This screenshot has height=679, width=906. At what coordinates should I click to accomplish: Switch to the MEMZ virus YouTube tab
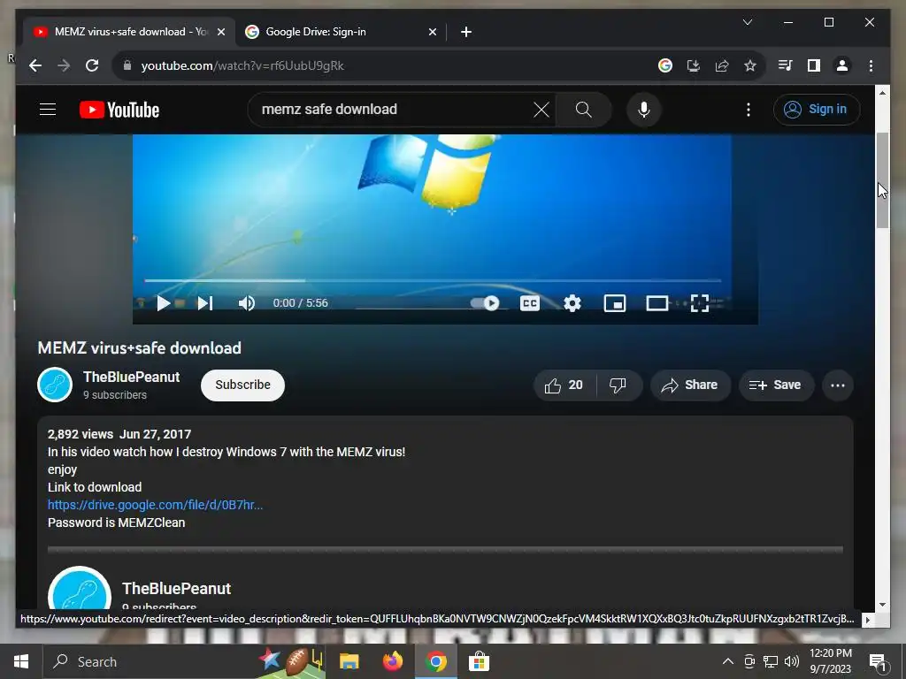click(x=128, y=32)
